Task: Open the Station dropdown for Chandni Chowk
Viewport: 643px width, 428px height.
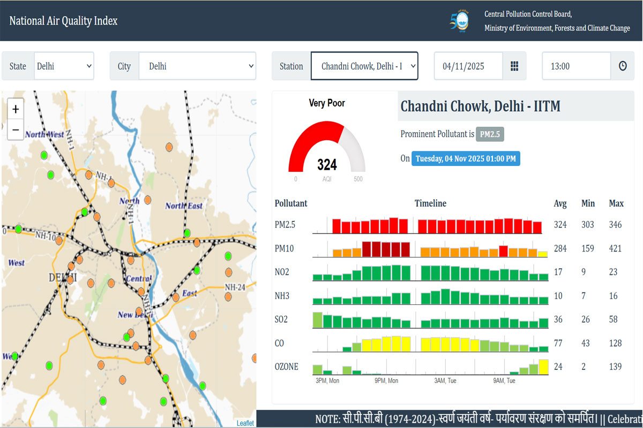Action: tap(364, 66)
